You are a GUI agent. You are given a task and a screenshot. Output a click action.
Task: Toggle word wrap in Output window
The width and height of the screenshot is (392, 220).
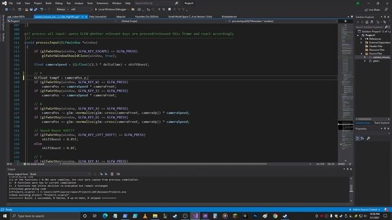click(x=118, y=174)
